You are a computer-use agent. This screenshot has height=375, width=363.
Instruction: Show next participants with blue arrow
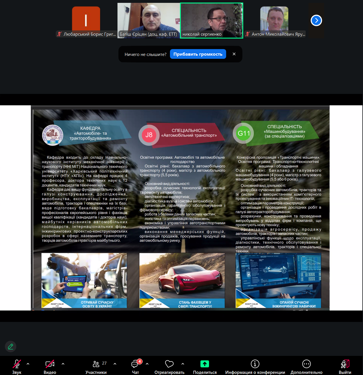pyautogui.click(x=316, y=20)
